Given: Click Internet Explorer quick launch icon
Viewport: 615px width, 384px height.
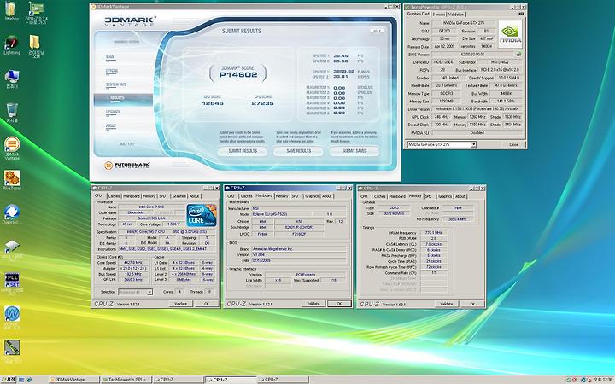Looking at the screenshot, I should pos(29,380).
